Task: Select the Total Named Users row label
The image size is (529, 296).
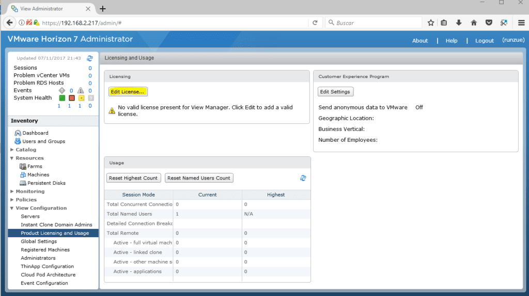Action: point(130,214)
